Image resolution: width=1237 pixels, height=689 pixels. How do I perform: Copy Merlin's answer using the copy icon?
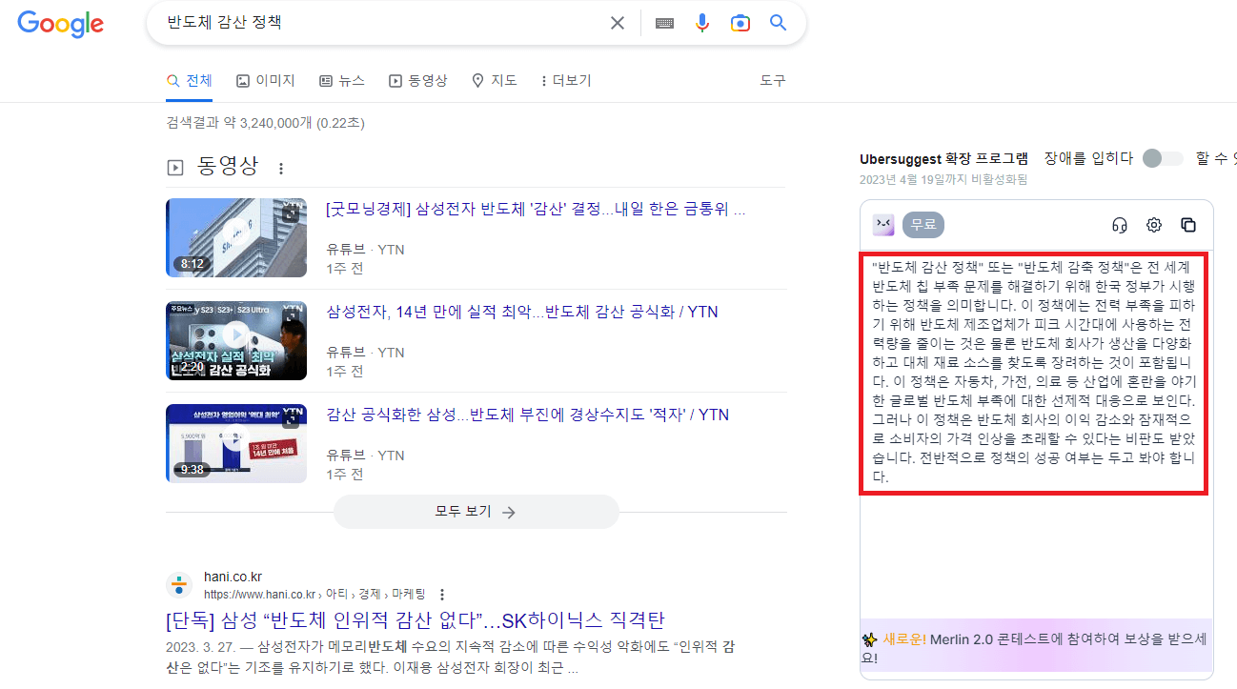(x=1188, y=225)
